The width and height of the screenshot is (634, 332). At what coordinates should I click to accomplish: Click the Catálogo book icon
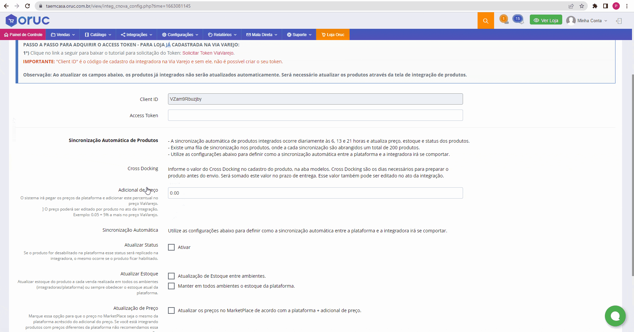pos(87,34)
